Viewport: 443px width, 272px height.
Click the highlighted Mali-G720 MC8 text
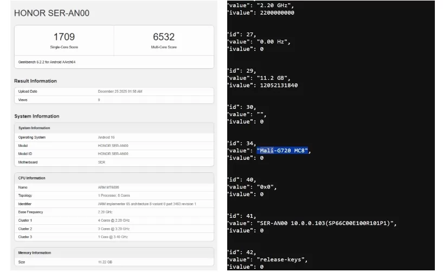tap(283, 151)
